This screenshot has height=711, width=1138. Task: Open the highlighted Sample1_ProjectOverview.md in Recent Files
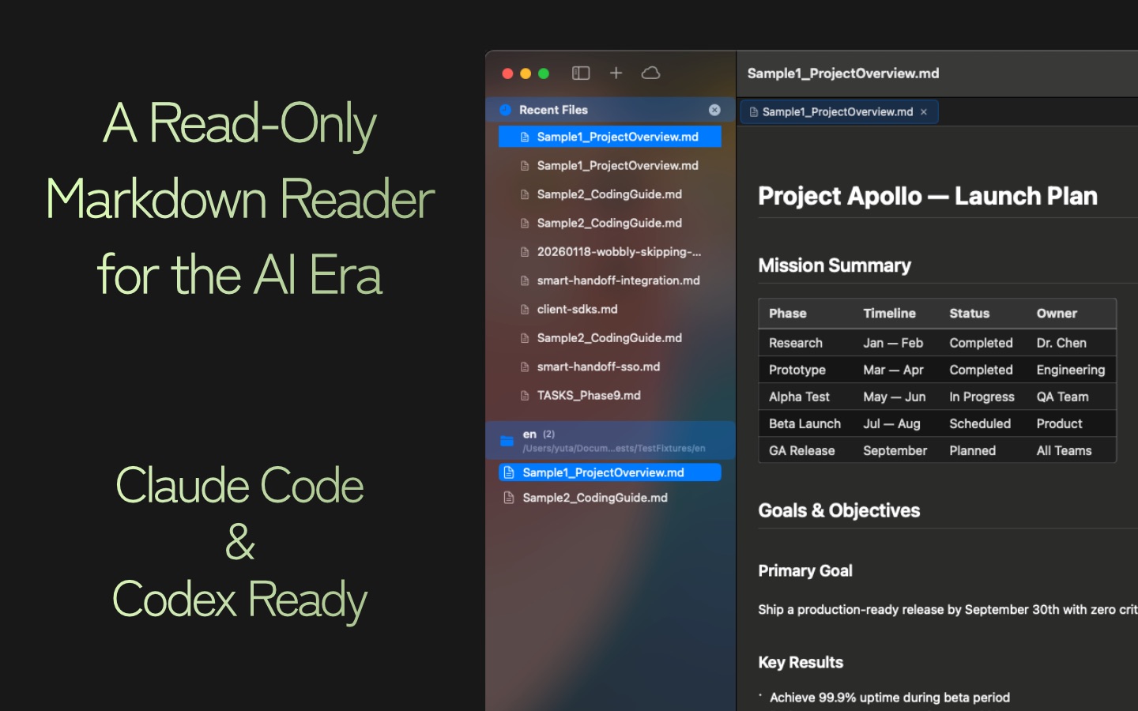tap(610, 137)
